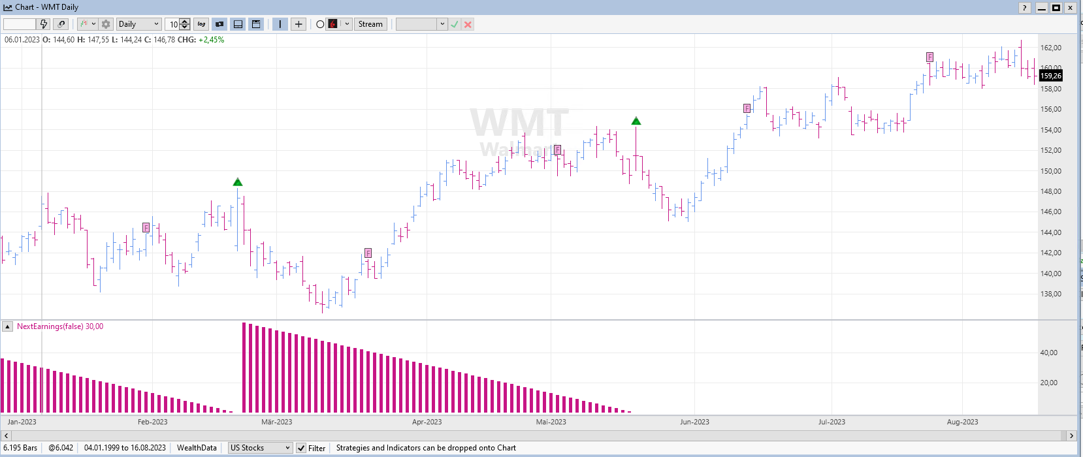The height and width of the screenshot is (457, 1083).
Task: Click the F event marker in mid June
Action: click(747, 108)
